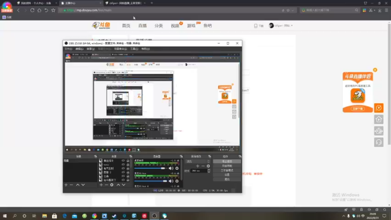Open the OBS 场景集合(S) menu
The image size is (391, 220).
pyautogui.click(x=120, y=49)
